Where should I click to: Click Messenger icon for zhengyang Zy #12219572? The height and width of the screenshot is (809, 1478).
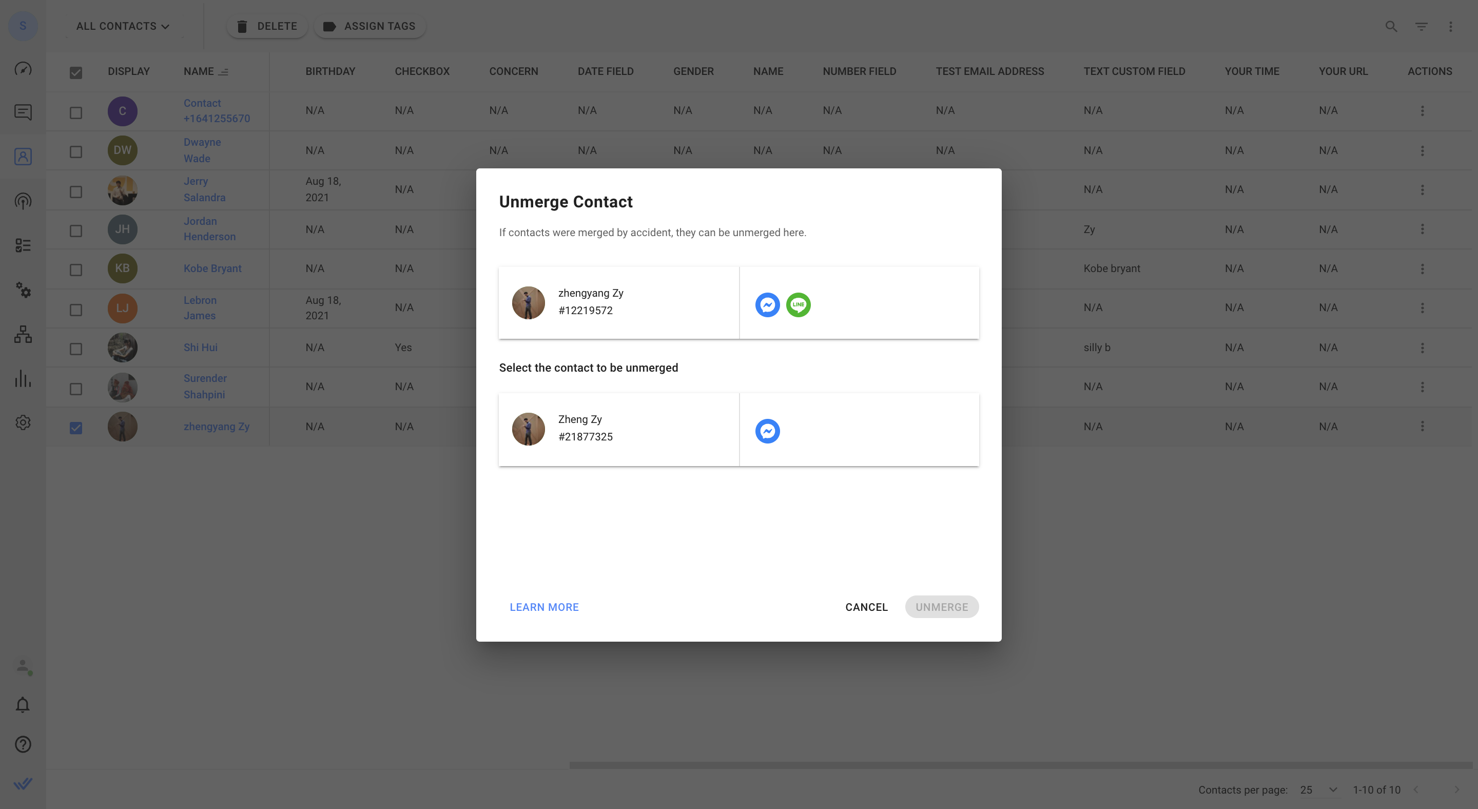coord(767,305)
